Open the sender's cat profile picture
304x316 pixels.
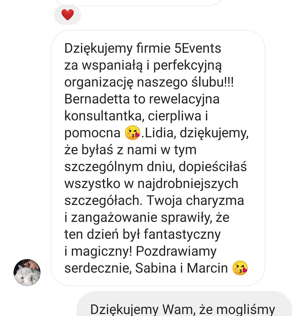(x=27, y=273)
